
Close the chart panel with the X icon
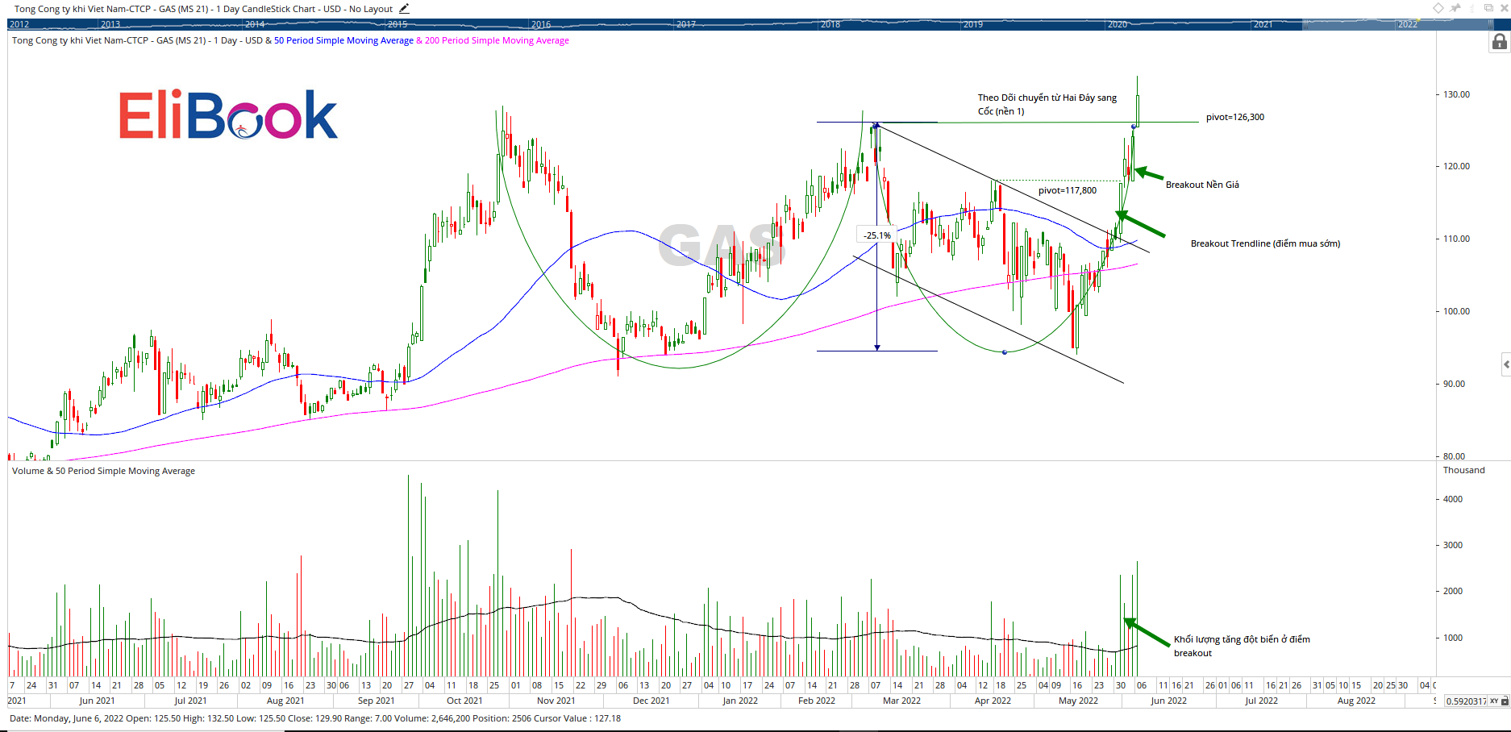coord(1504,8)
